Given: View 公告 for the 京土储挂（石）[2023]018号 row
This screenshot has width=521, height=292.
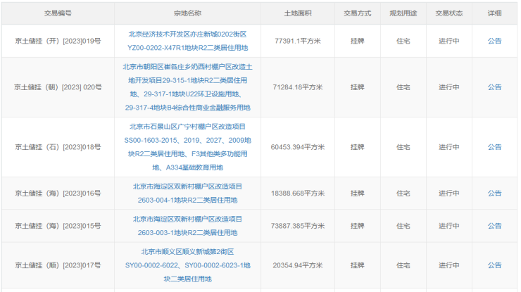Looking at the screenshot, I should pyautogui.click(x=494, y=147).
